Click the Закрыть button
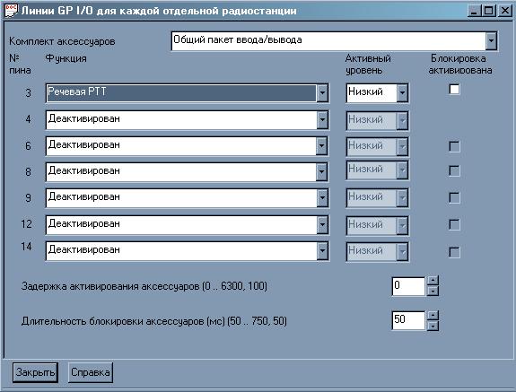516x392 pixels. pyautogui.click(x=35, y=372)
